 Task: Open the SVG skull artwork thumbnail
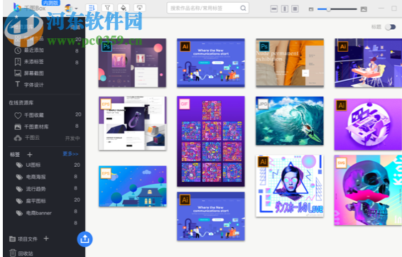368,190
